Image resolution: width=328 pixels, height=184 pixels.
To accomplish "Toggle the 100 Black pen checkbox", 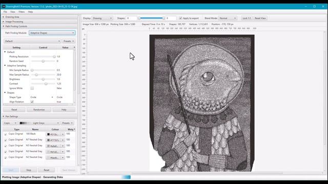I will point(6,134).
